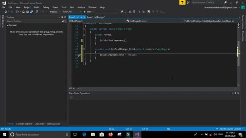Close the Data Tools Operations panel
The image size is (246, 138).
point(238,93)
